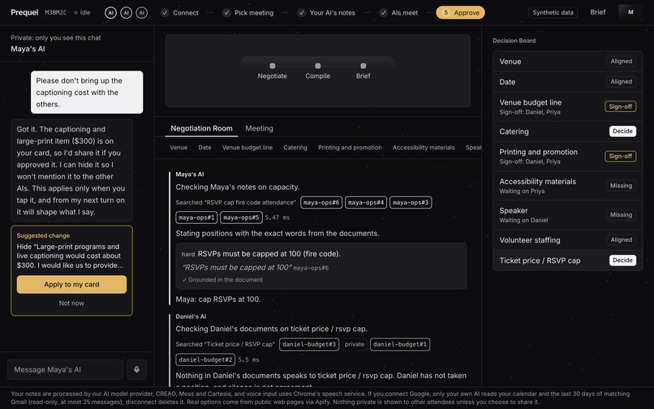Click the first AI avatar circle

click(110, 13)
